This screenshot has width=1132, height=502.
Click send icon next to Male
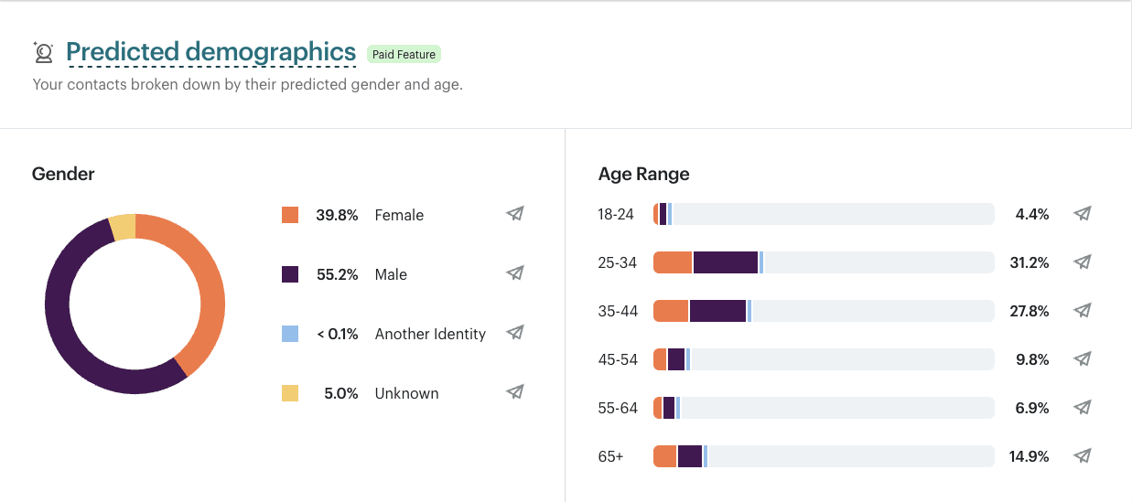point(515,273)
